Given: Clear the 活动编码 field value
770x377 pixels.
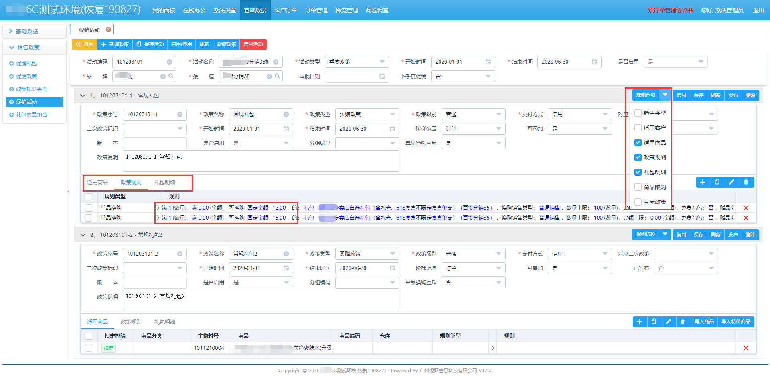Looking at the screenshot, I should [x=169, y=62].
